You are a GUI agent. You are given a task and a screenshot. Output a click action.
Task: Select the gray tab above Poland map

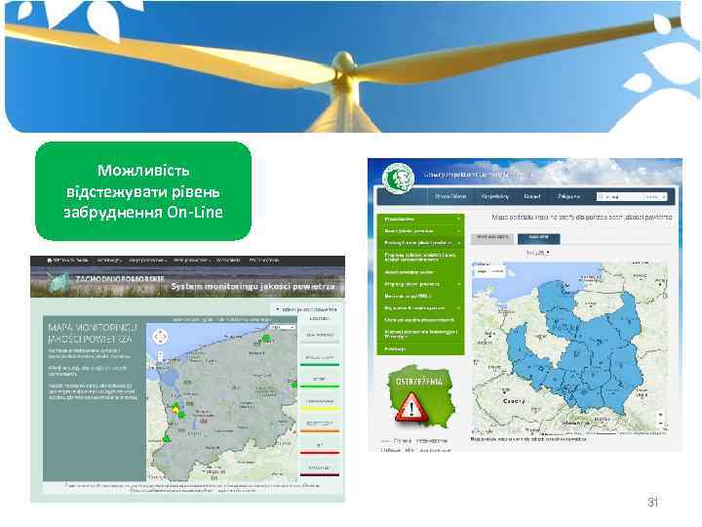pyautogui.click(x=492, y=238)
